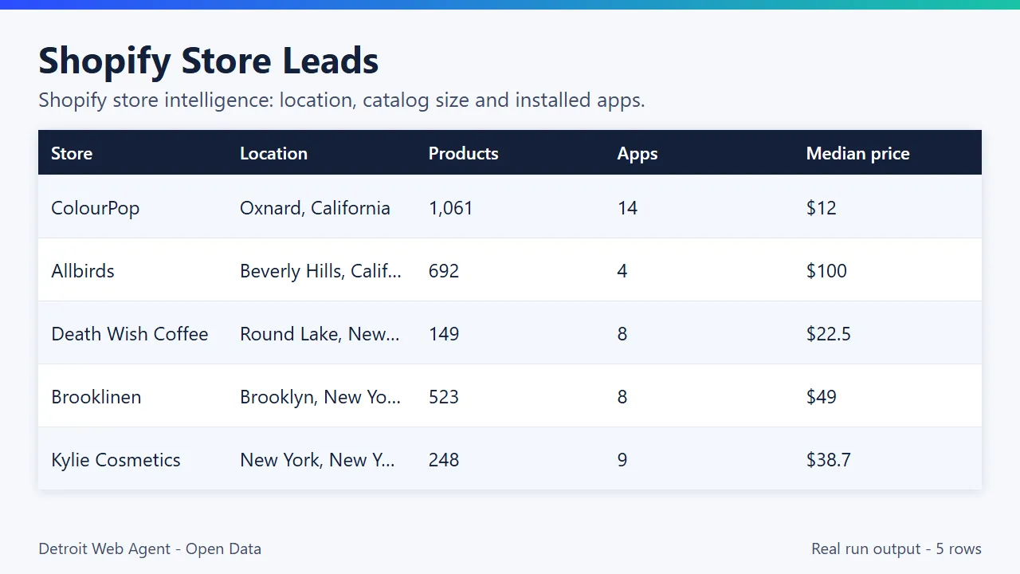
Task: Select the "523" products value
Action: [444, 397]
